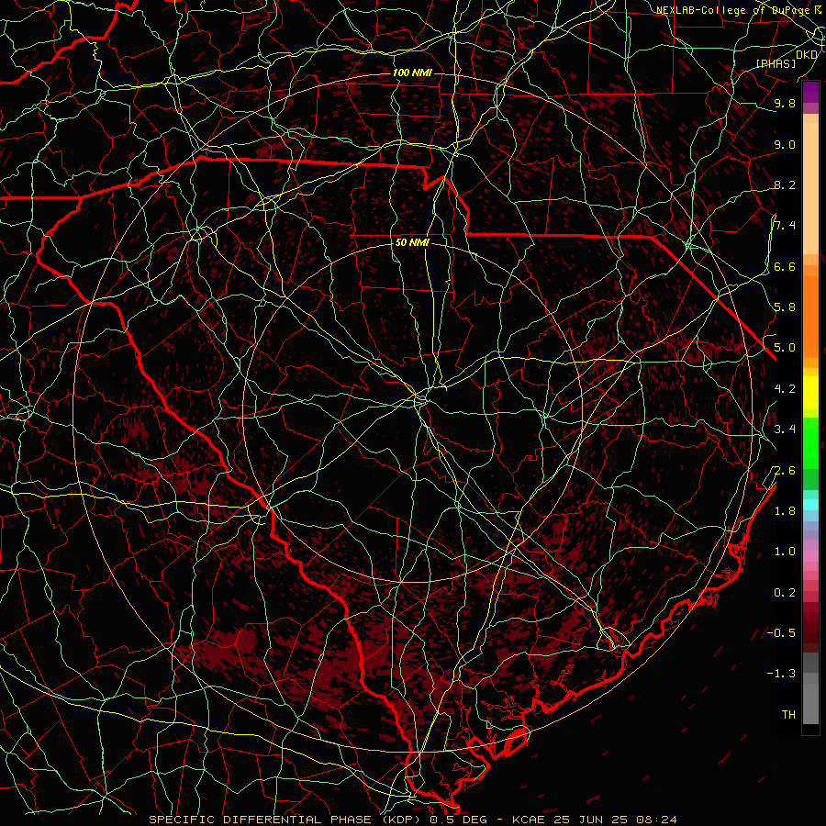Click the 2.6 value on the color scale
This screenshot has height=826, width=826.
(785, 471)
